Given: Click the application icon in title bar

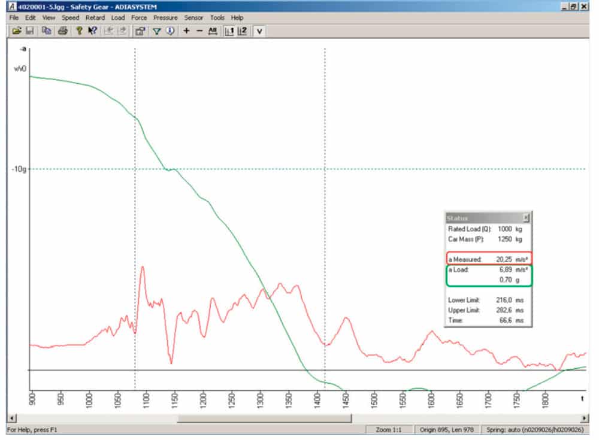Looking at the screenshot, I should click(x=13, y=7).
